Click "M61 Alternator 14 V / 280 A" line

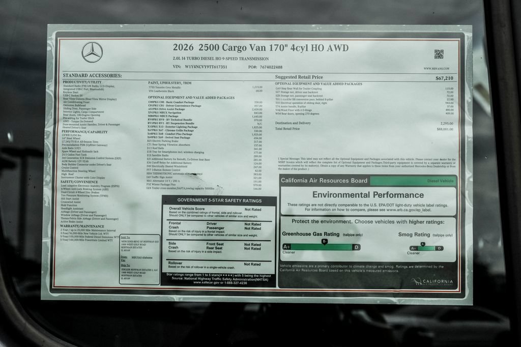point(163,181)
